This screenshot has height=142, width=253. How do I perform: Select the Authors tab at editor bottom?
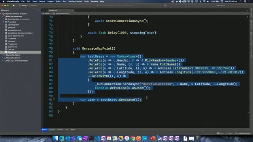(x=60, y=130)
